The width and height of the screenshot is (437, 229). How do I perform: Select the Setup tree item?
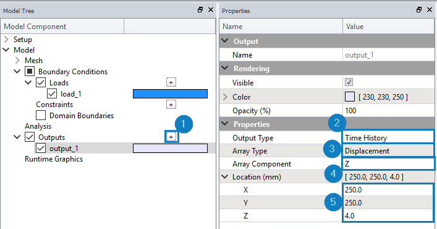tap(23, 40)
